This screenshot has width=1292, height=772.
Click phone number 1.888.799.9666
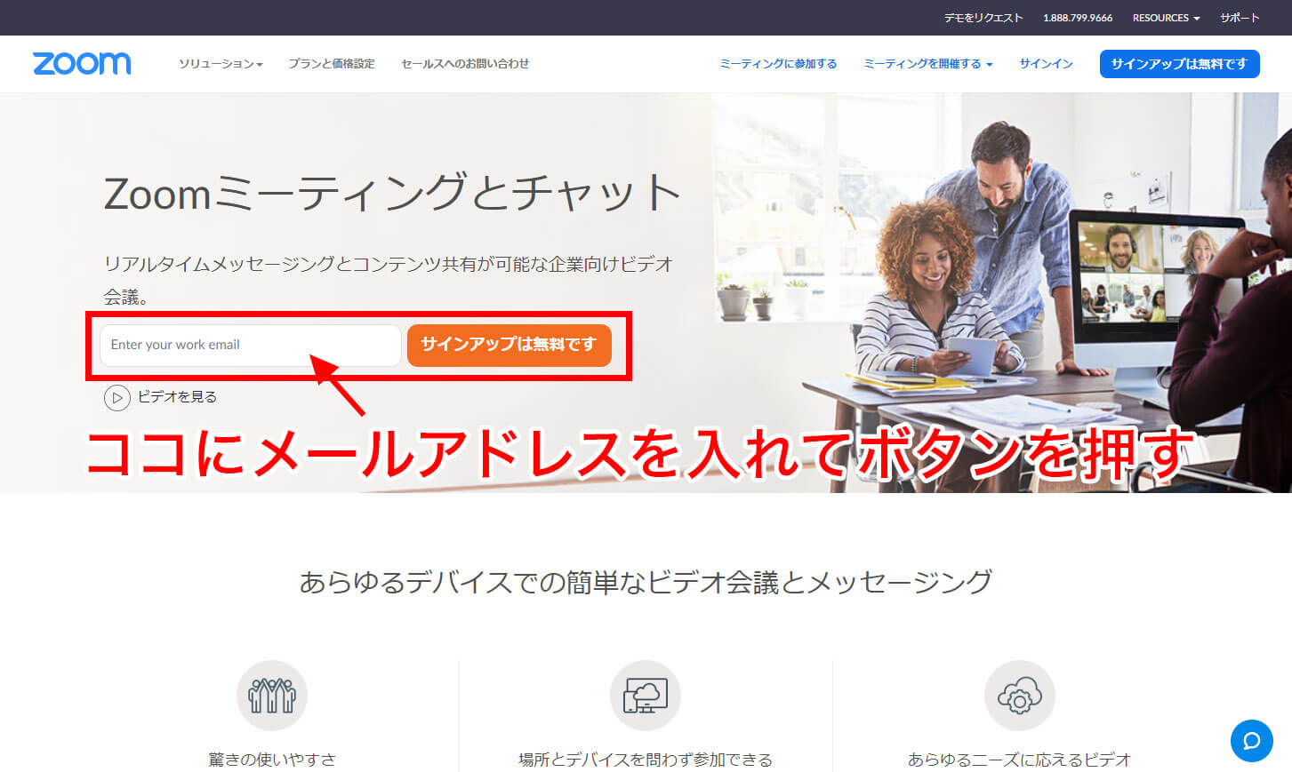tap(1078, 18)
